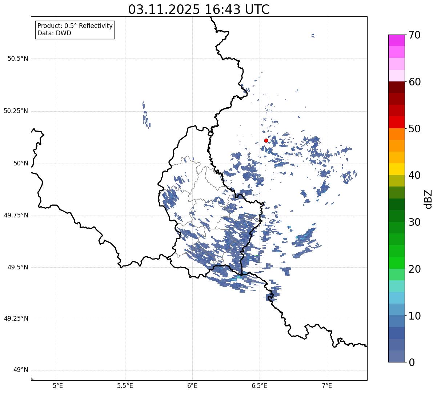Screen dimensions: 437x393
Task: Click the colorbar tick label 10
Action: pos(415,316)
